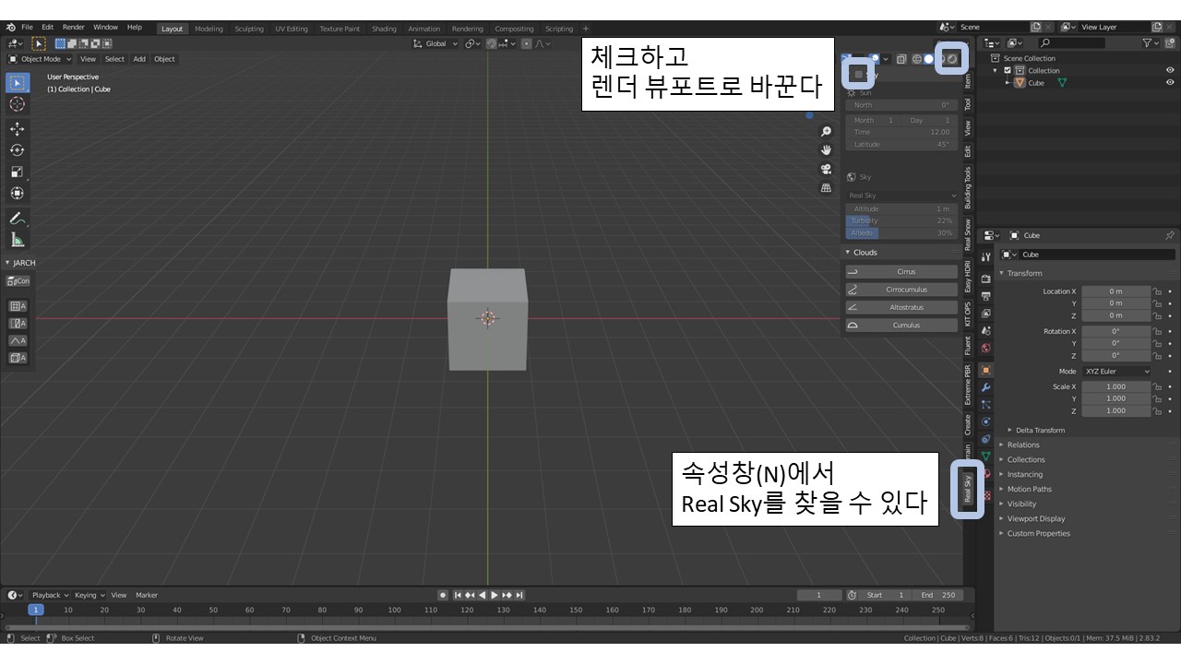Open the File menu

tap(27, 28)
